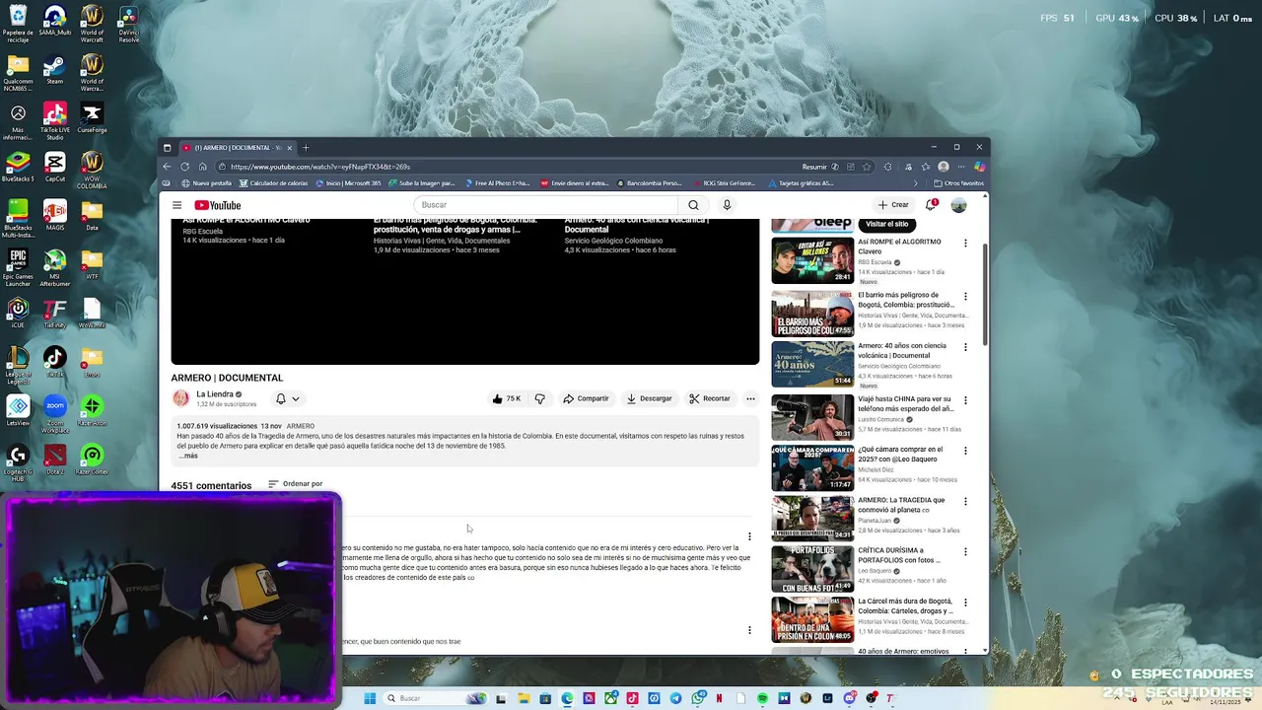Open La Liendra channel avatar

[x=180, y=398]
